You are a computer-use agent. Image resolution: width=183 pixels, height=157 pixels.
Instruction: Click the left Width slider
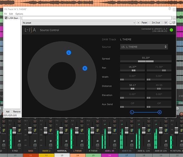(x=132, y=80)
